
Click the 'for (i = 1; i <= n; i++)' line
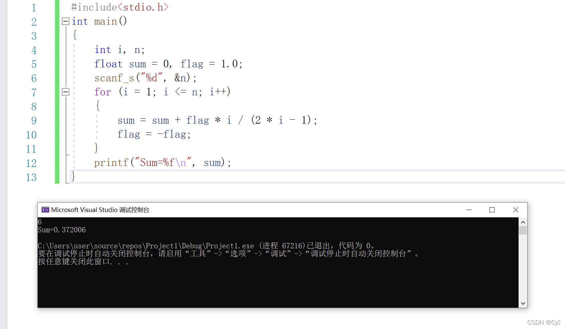(x=162, y=92)
